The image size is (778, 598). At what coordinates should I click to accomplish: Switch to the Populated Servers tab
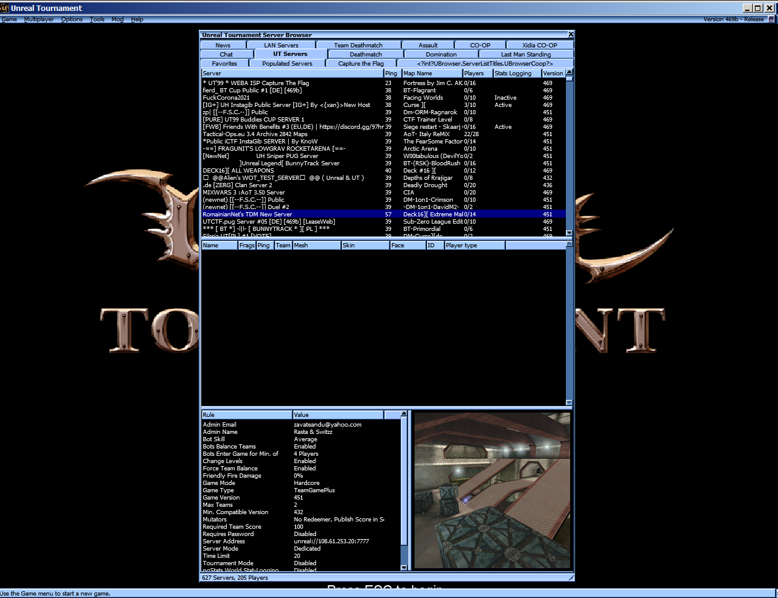[287, 63]
